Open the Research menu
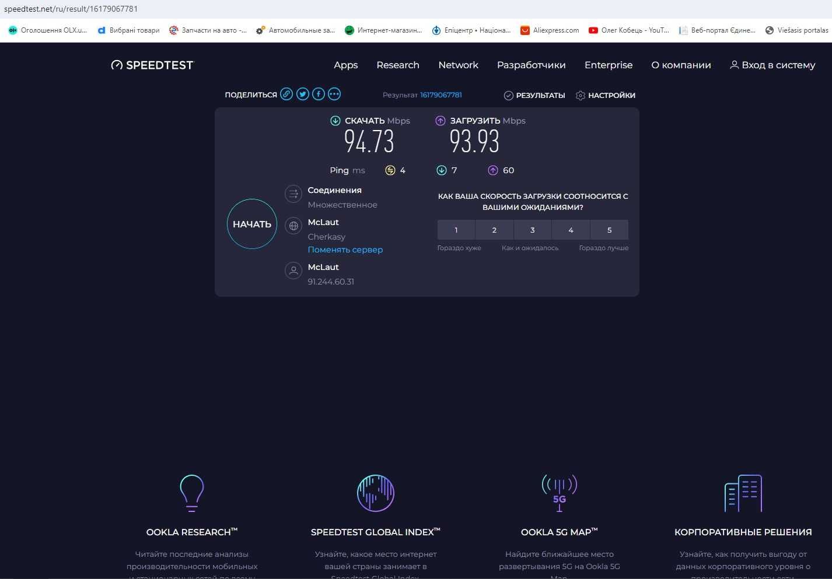The image size is (832, 579). tap(398, 65)
